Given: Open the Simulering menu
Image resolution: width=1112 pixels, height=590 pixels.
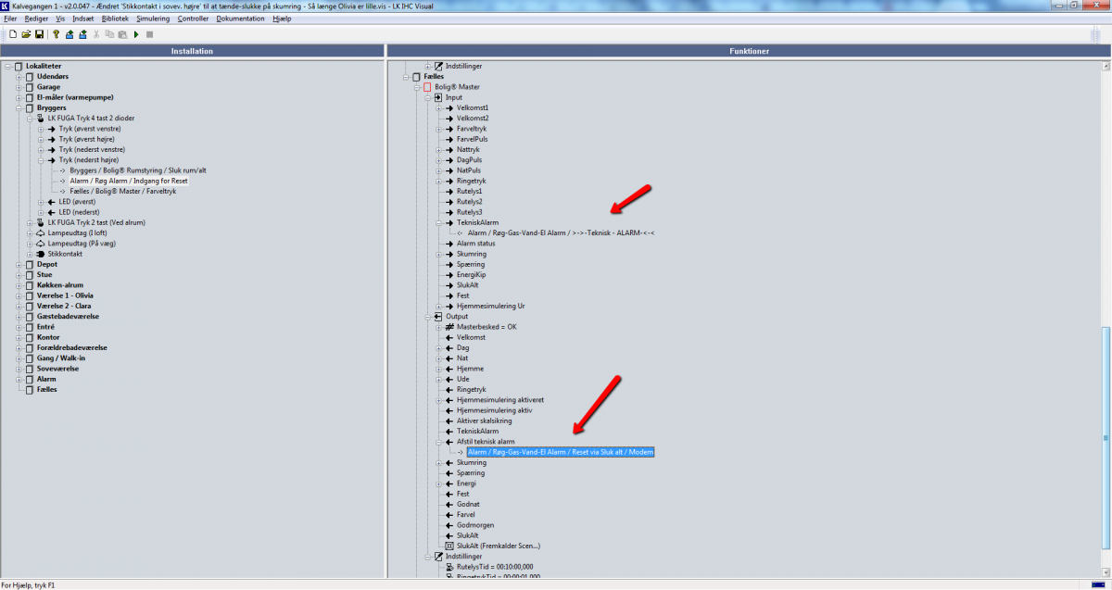Looking at the screenshot, I should 153,19.
